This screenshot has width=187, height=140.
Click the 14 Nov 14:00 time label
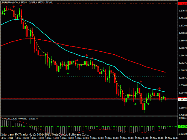pos(52,138)
